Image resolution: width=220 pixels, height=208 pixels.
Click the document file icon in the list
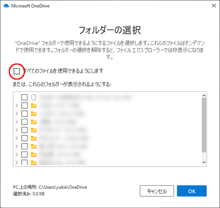(34, 97)
